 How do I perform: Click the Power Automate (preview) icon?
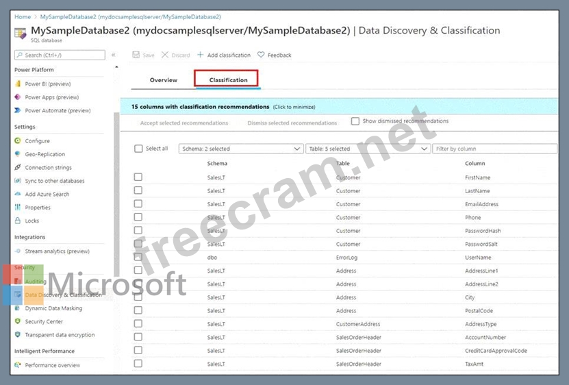(17, 110)
